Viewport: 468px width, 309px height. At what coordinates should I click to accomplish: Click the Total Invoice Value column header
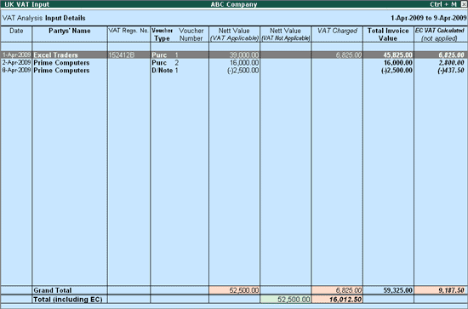[388, 35]
